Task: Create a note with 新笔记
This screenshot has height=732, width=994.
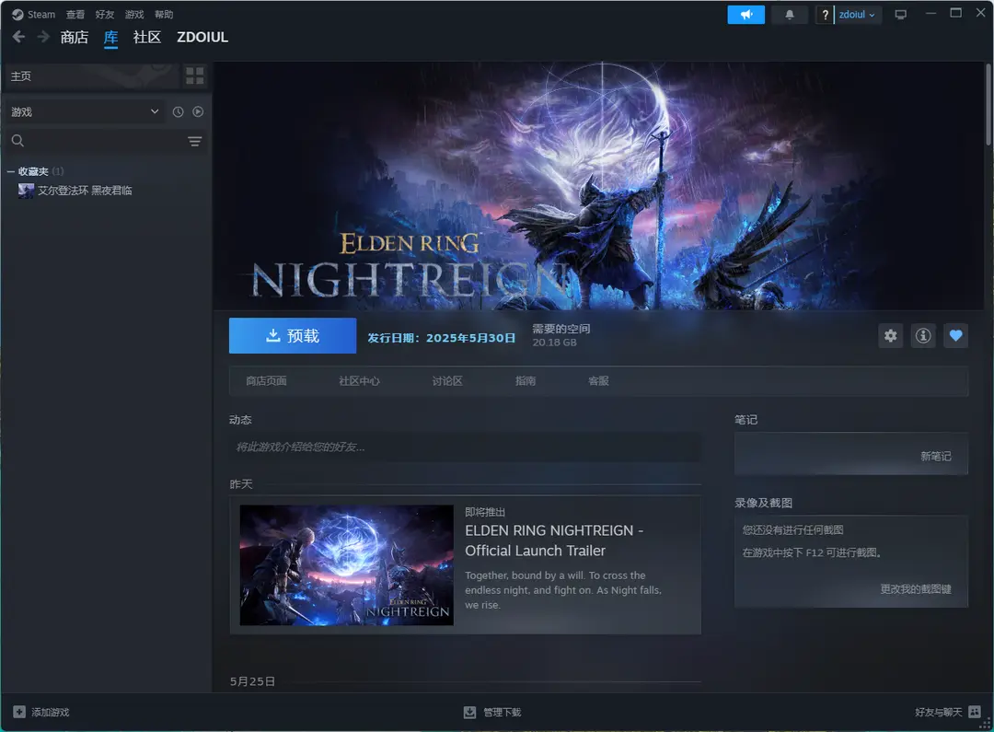Action: pos(936,457)
